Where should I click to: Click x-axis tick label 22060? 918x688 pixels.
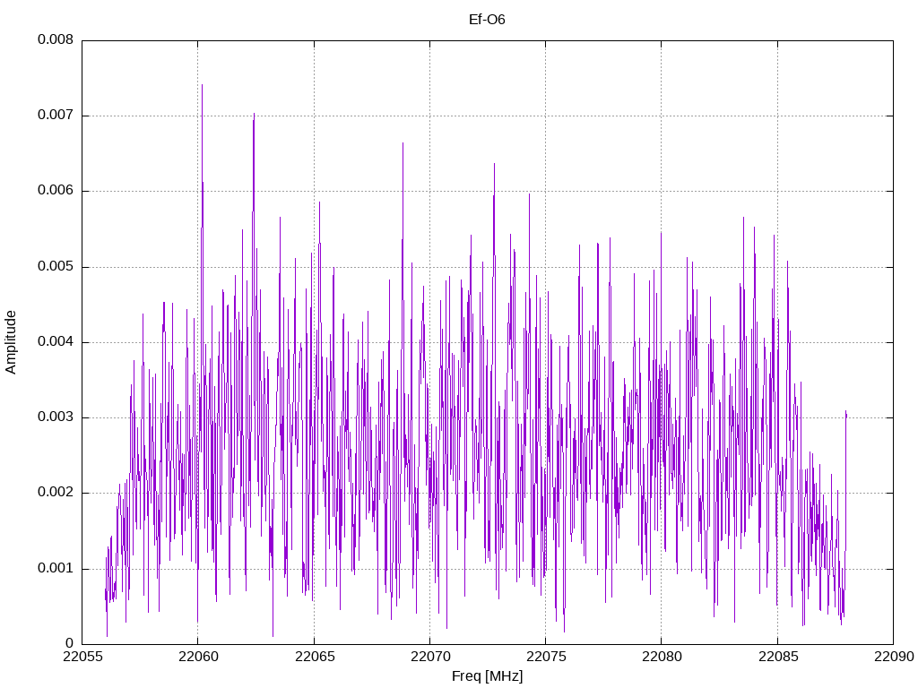pos(198,657)
